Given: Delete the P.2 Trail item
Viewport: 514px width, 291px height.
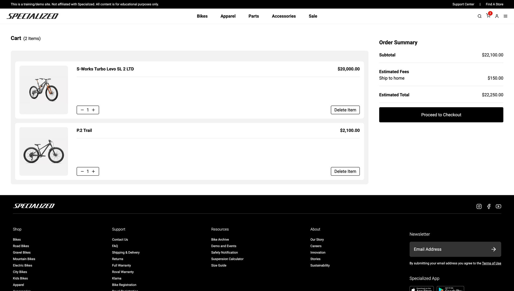Looking at the screenshot, I should [x=345, y=171].
